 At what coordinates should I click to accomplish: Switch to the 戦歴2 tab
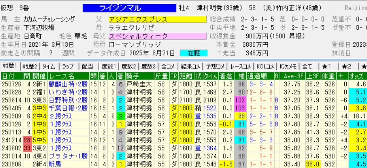click(30, 66)
